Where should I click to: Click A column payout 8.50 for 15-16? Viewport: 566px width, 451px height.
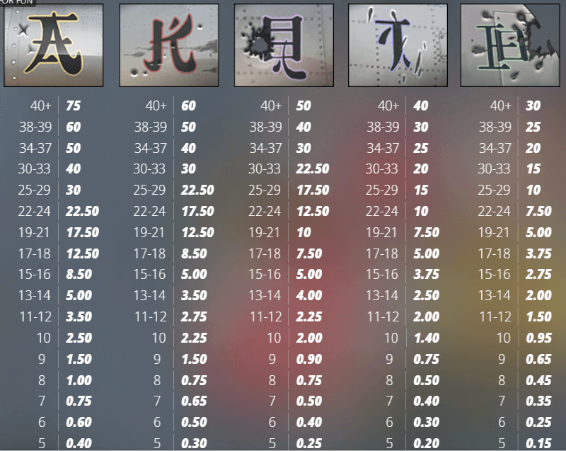coord(79,275)
